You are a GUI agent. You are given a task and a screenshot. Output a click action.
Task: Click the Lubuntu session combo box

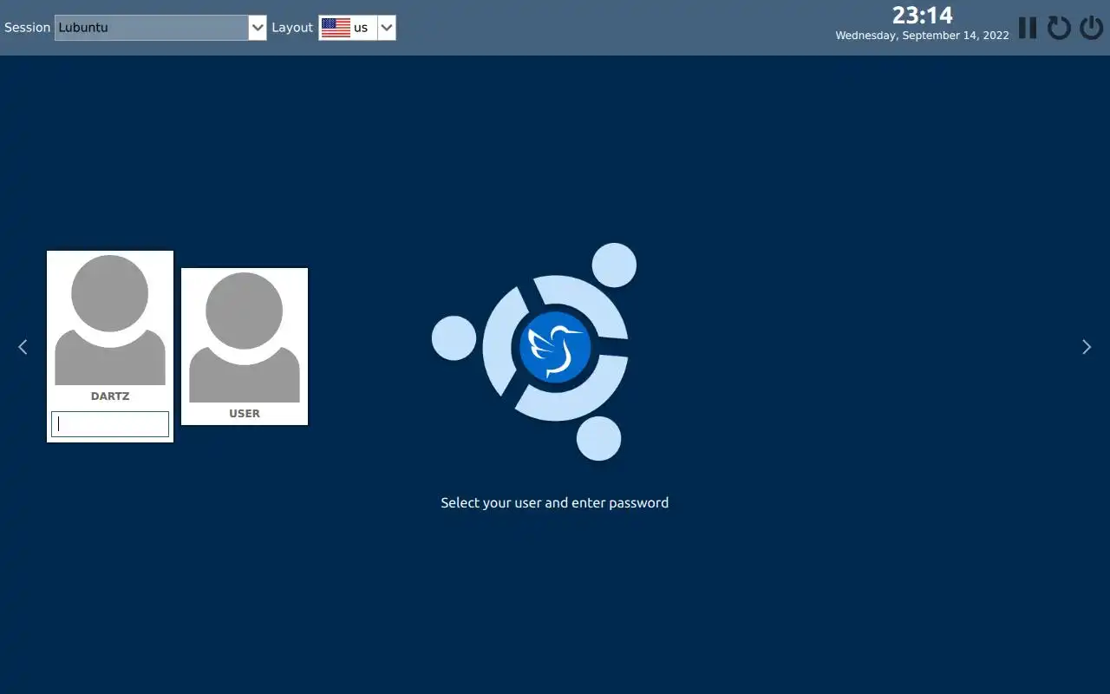click(x=160, y=28)
